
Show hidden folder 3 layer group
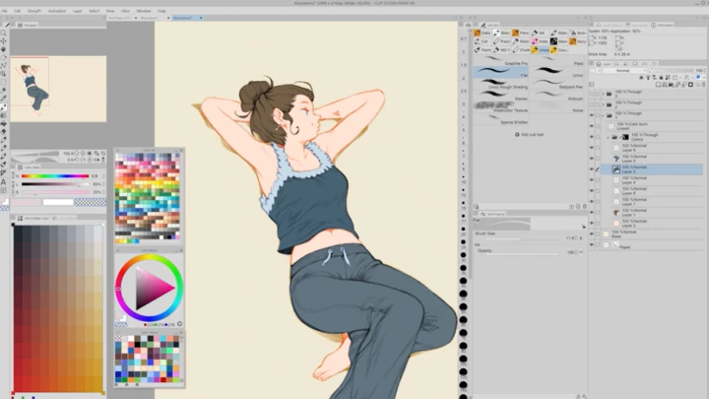[x=592, y=94]
